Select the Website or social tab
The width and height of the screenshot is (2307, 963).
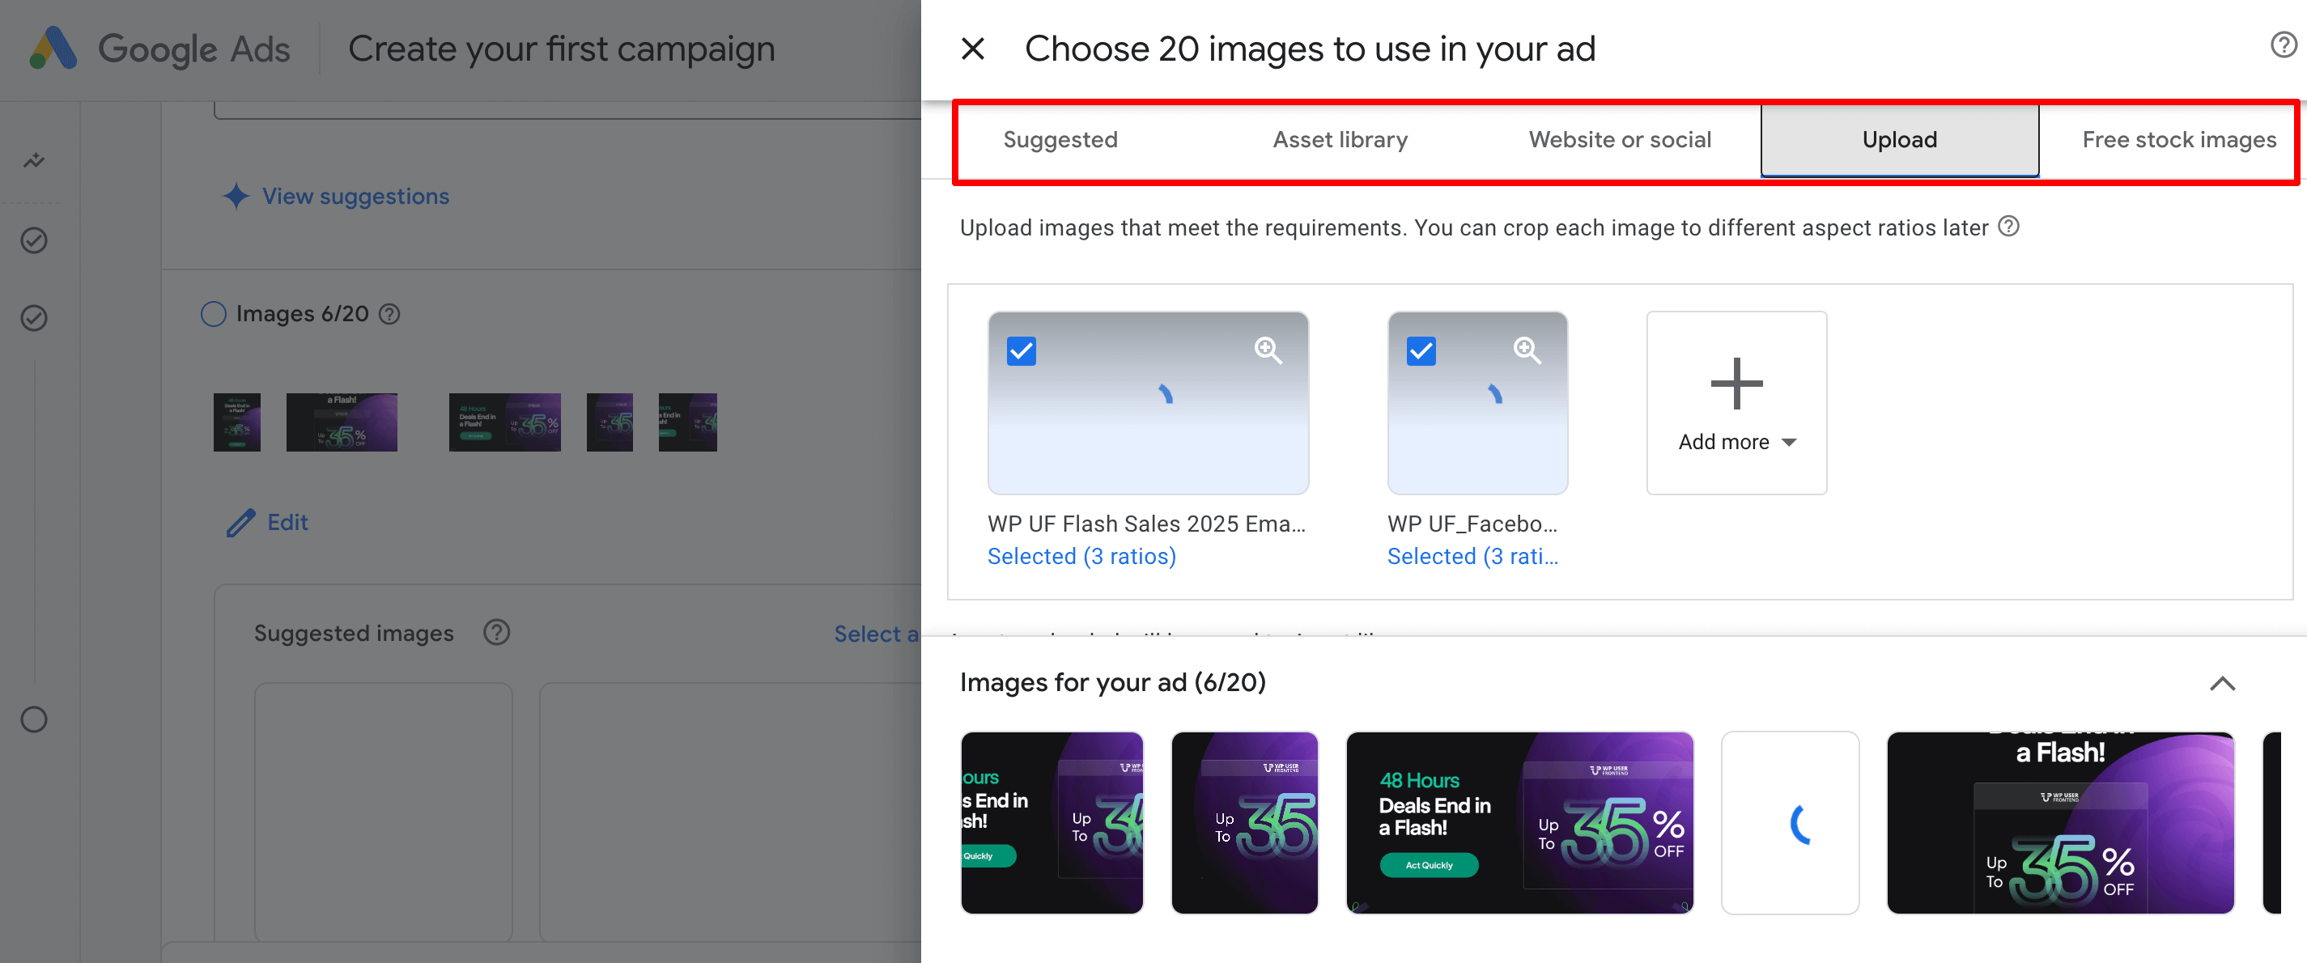coord(1619,140)
